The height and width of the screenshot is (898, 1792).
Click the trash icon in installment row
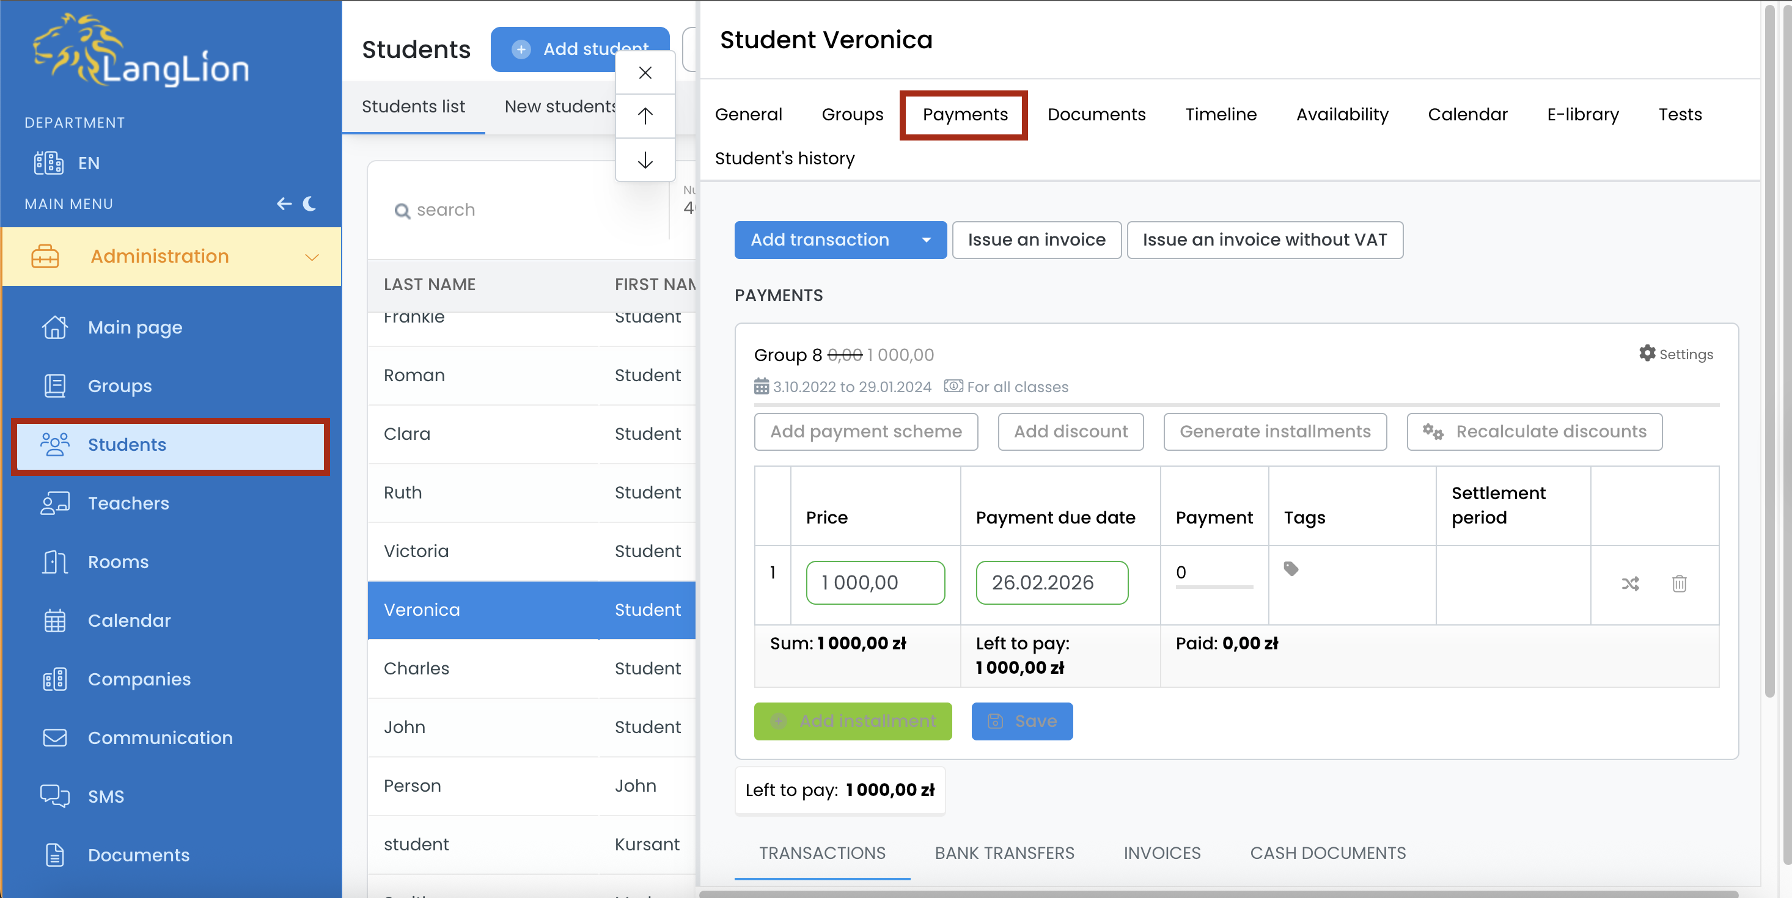pyautogui.click(x=1678, y=583)
